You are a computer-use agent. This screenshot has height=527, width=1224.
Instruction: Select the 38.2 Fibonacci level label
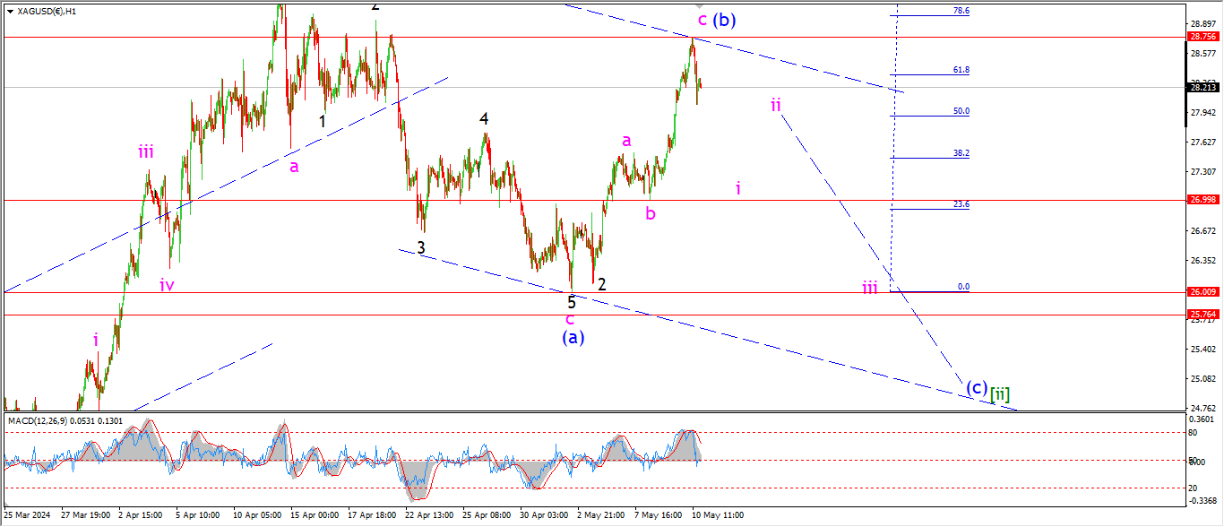point(961,153)
